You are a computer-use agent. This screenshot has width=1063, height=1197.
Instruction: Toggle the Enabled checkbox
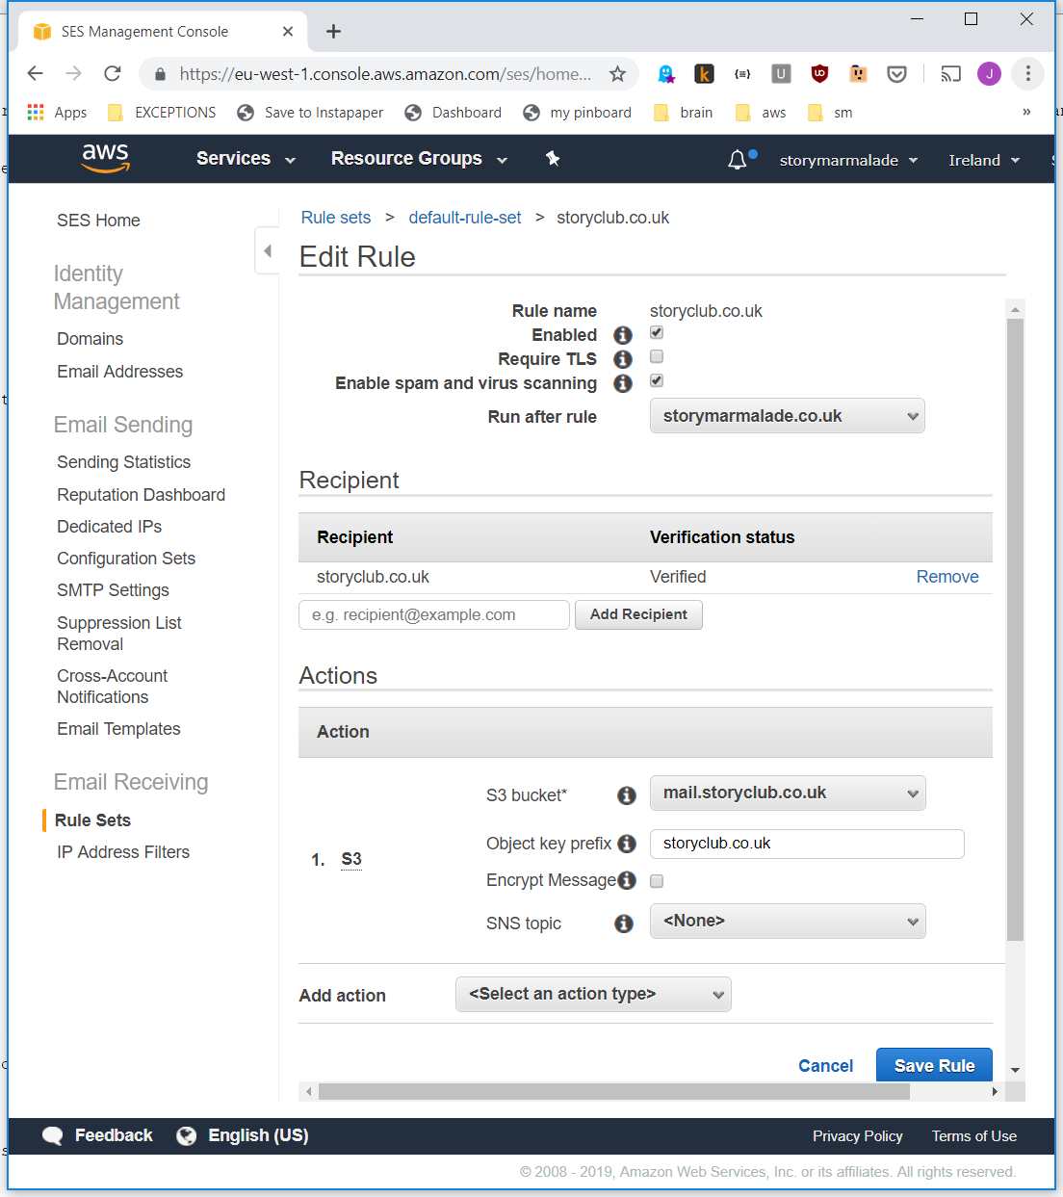point(657,333)
